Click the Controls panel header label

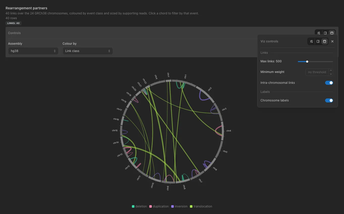coord(14,33)
